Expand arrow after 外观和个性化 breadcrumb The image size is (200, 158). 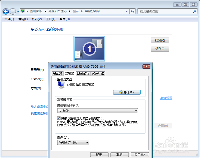tap(70, 11)
